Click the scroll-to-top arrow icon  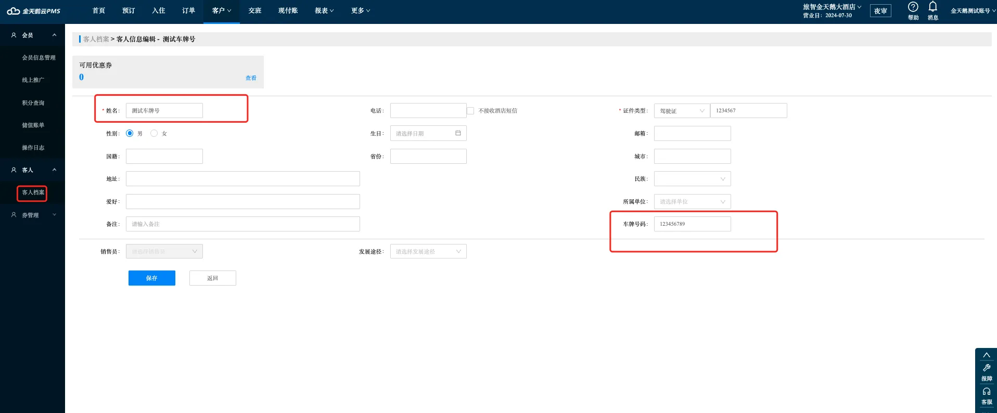coord(986,355)
